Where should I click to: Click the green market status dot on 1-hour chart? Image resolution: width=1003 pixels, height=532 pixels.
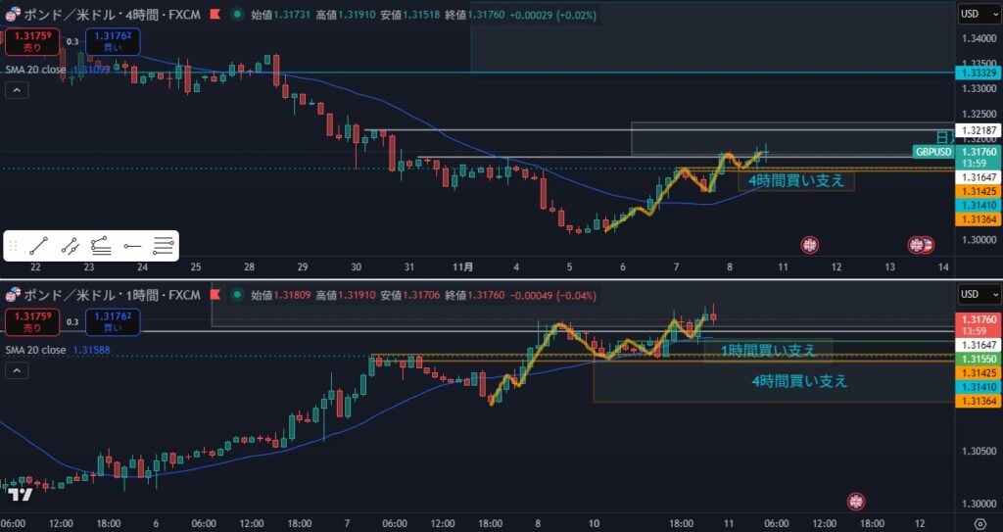236,294
